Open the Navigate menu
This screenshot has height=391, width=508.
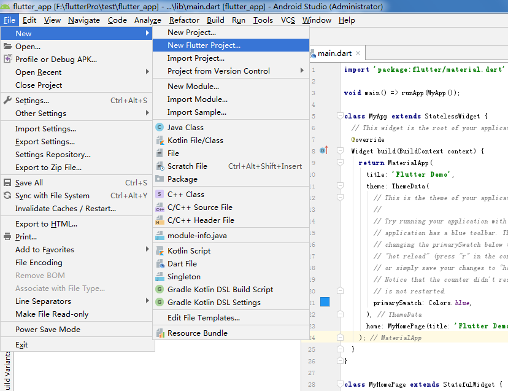84,20
